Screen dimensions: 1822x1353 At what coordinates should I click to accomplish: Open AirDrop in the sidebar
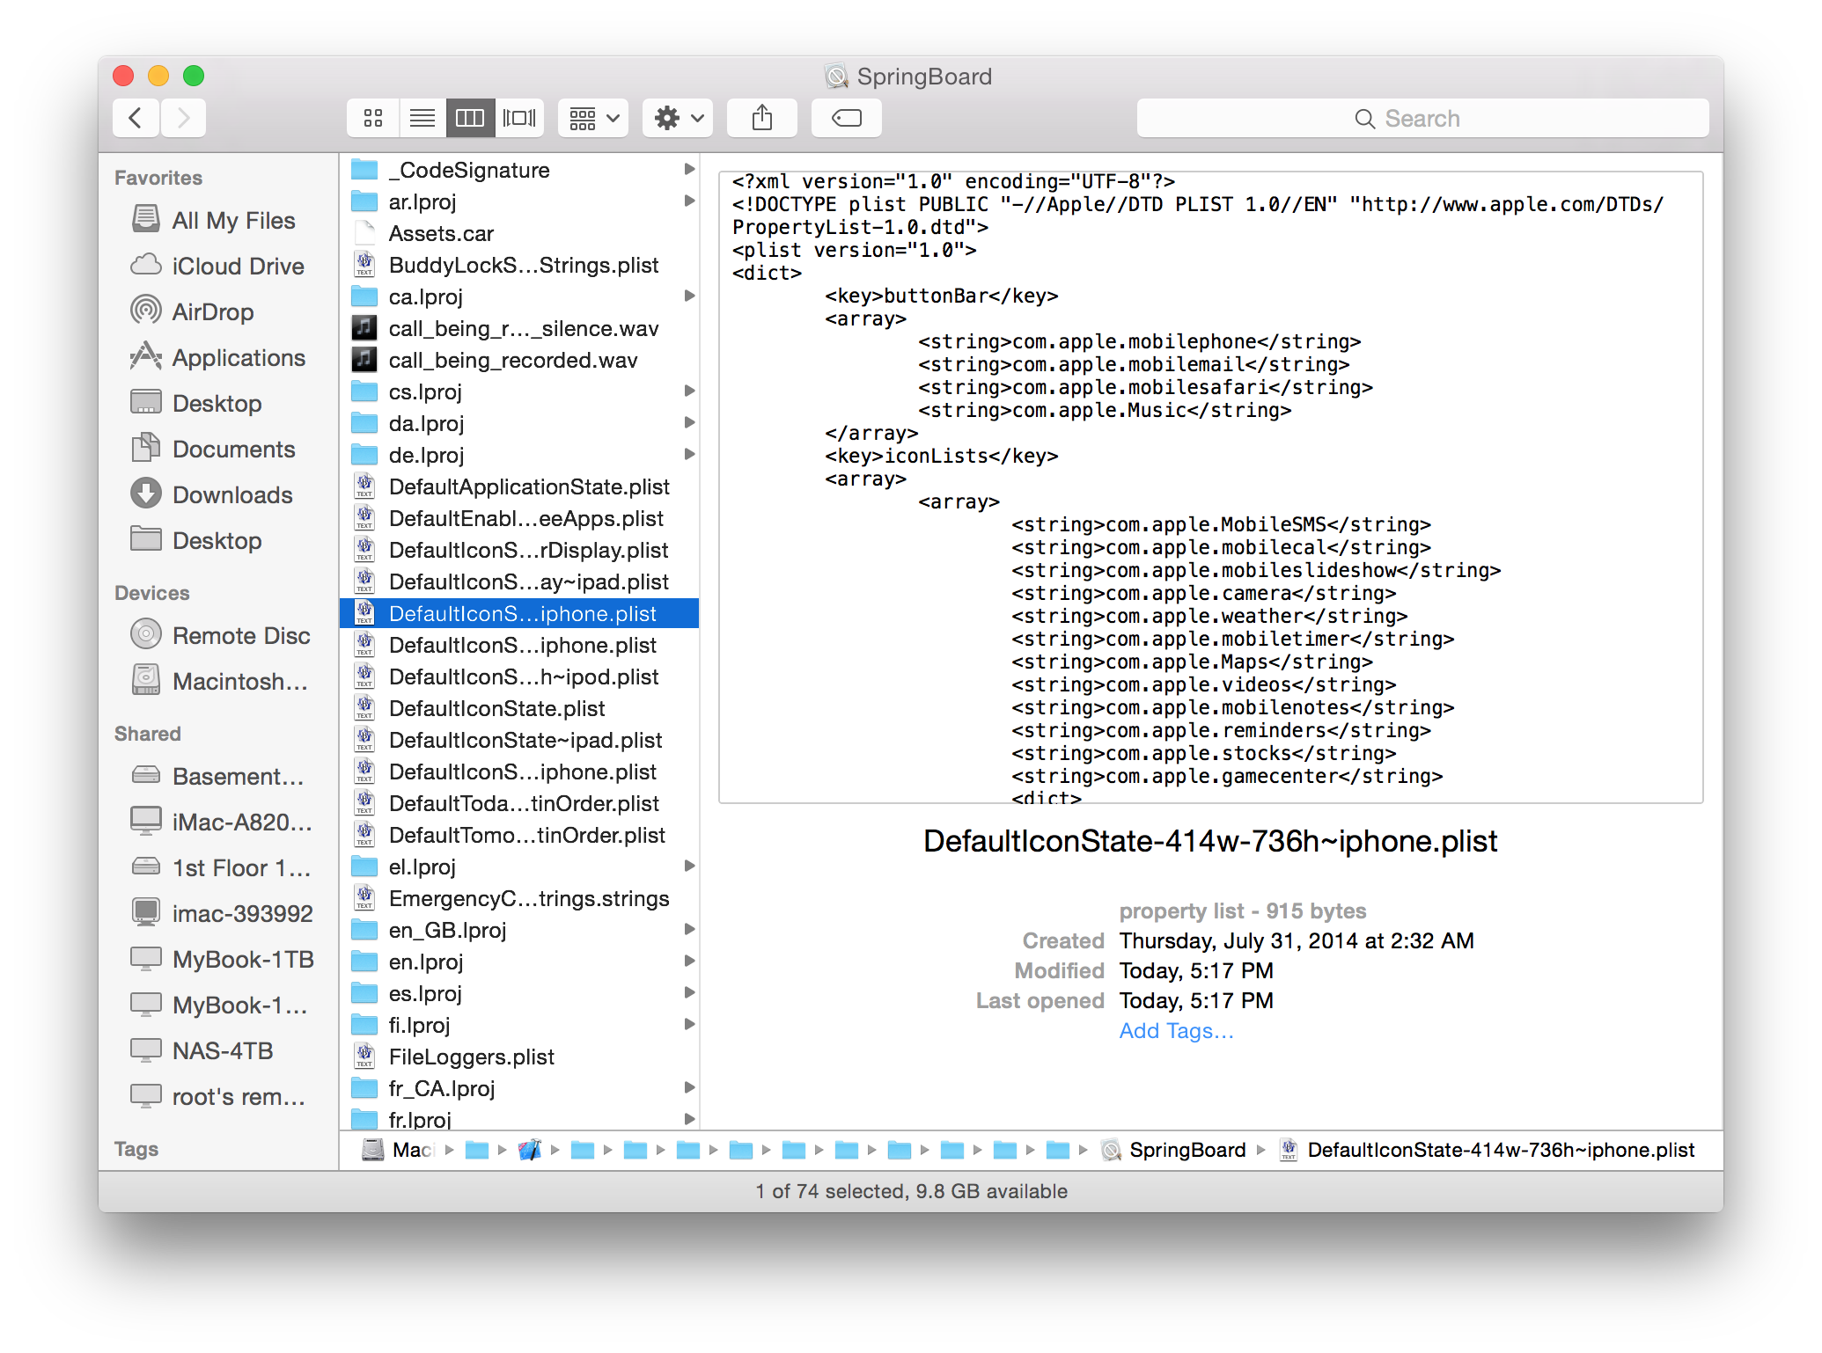(x=212, y=312)
